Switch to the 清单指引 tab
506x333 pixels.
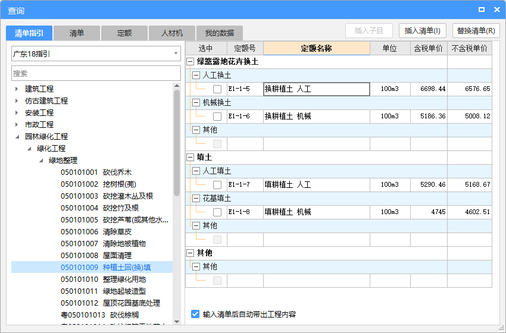tap(29, 33)
